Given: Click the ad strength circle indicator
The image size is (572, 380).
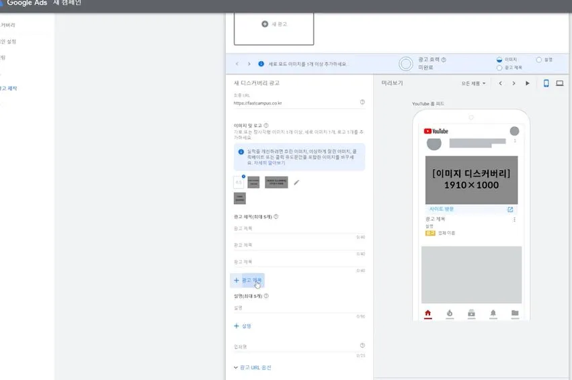Looking at the screenshot, I should (x=406, y=64).
